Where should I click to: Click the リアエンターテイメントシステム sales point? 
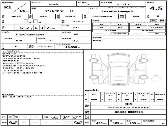point(24,66)
